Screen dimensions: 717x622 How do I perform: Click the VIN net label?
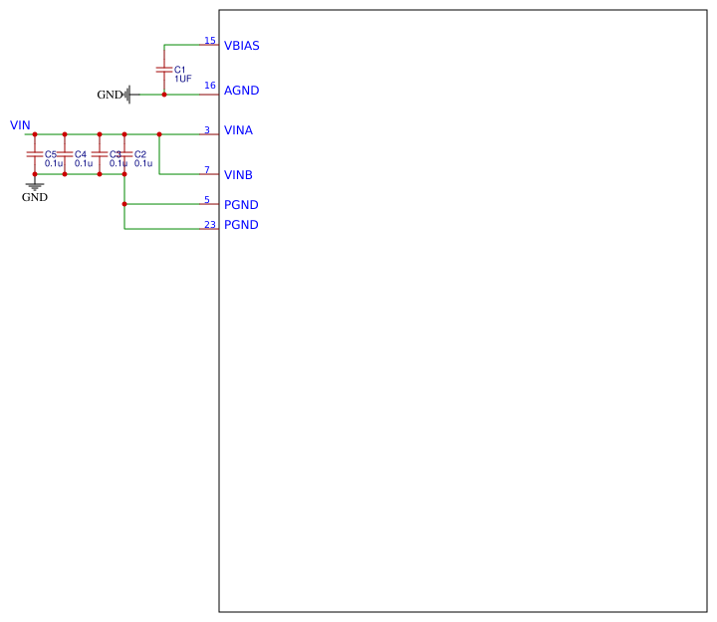[20, 125]
